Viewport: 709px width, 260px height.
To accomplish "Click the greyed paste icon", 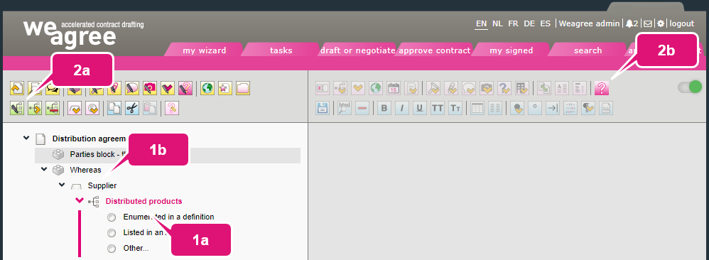I will click(x=150, y=108).
